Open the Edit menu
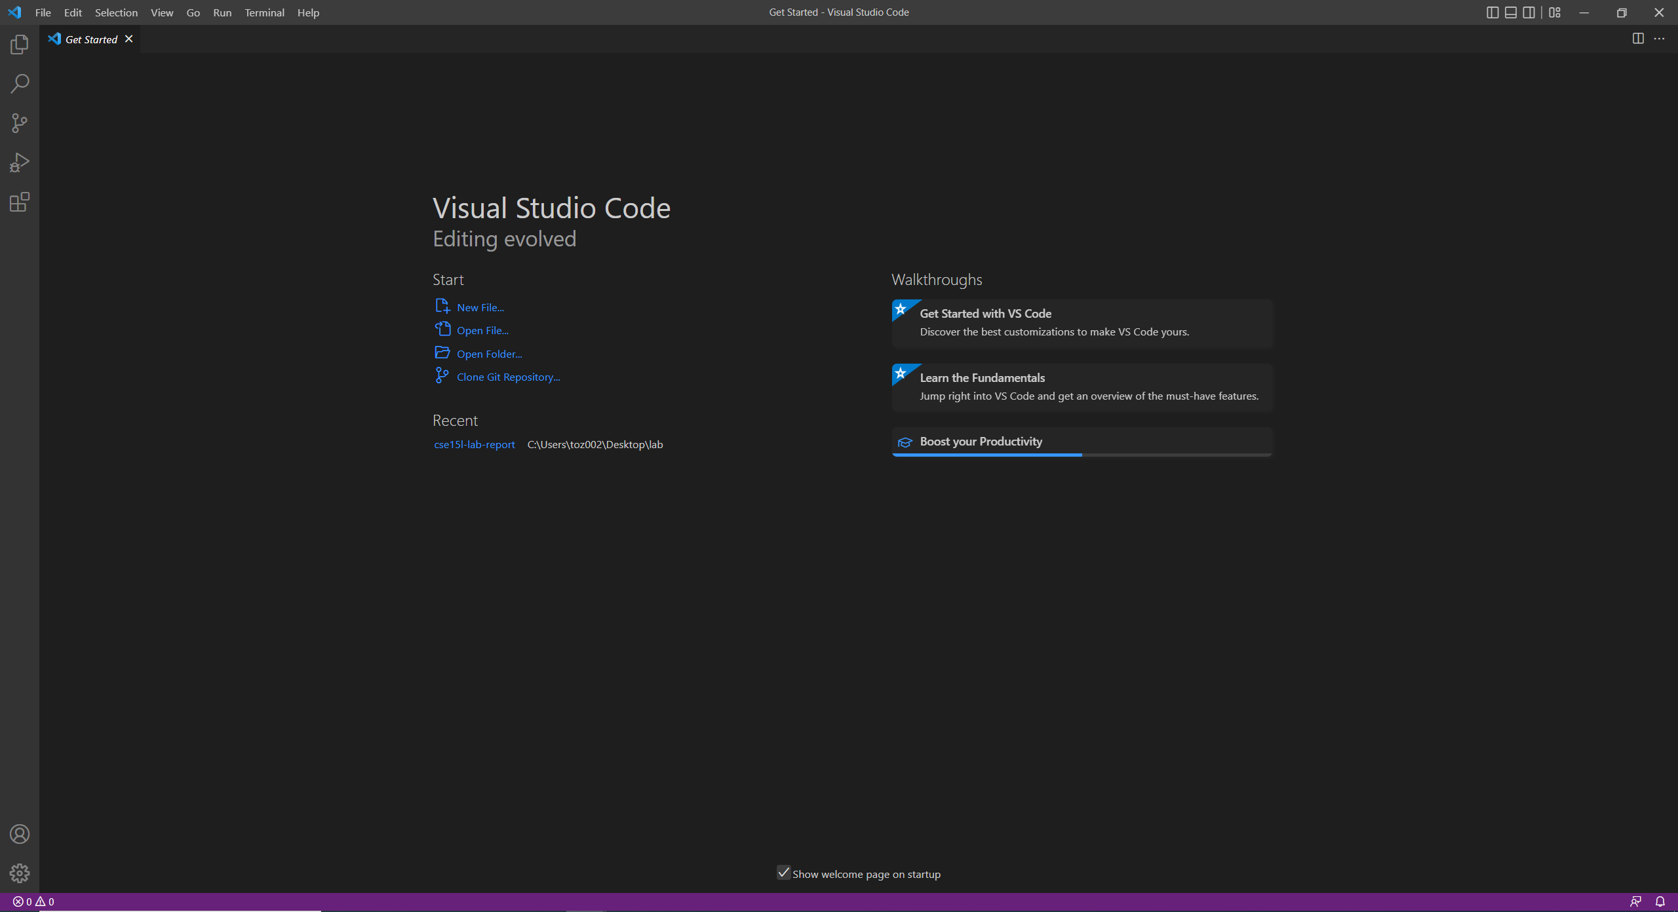This screenshot has width=1678, height=912. point(73,12)
